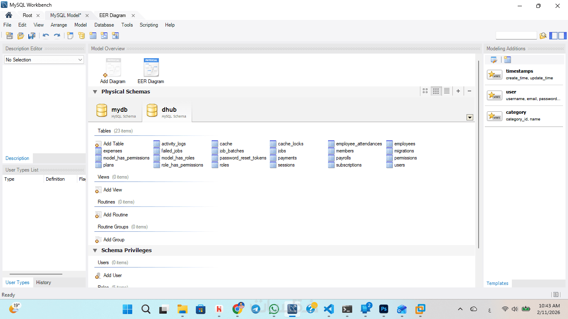568x319 pixels.
Task: Switch to the Root tab
Action: coord(27,15)
